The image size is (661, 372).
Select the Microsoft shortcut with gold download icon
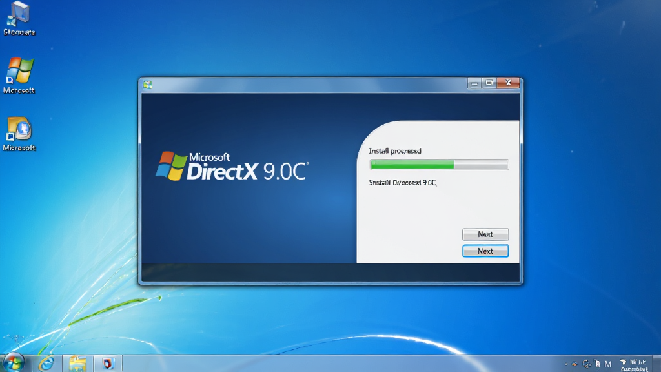pos(19,134)
